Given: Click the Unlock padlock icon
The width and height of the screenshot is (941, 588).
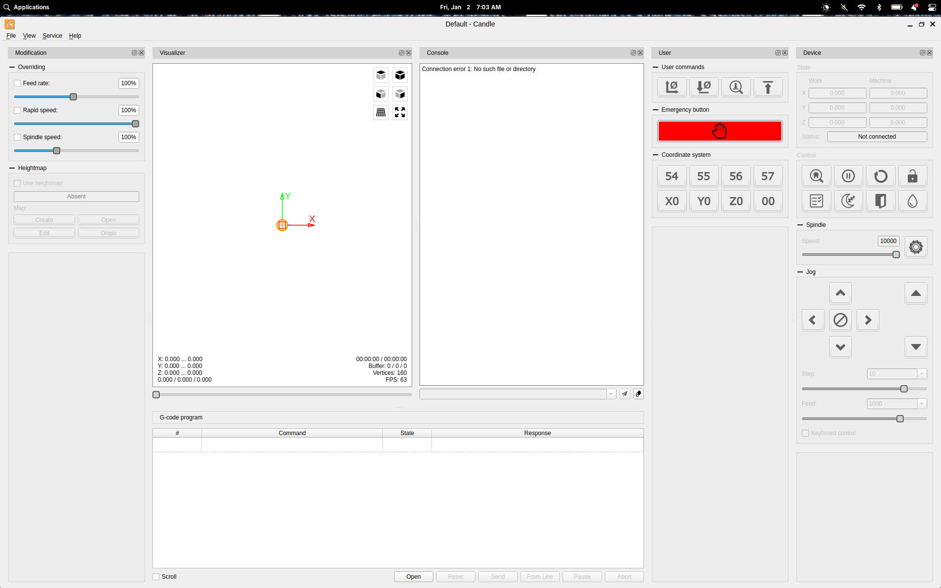Looking at the screenshot, I should tap(912, 176).
